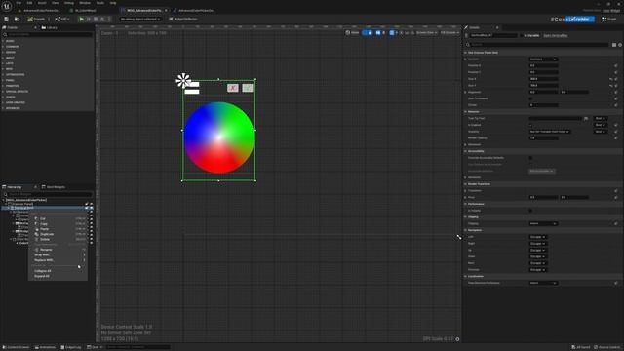Viewport: 624px width, 351px height.
Task: Toggle Override Accessible Defaults checkbox
Action: (530, 158)
